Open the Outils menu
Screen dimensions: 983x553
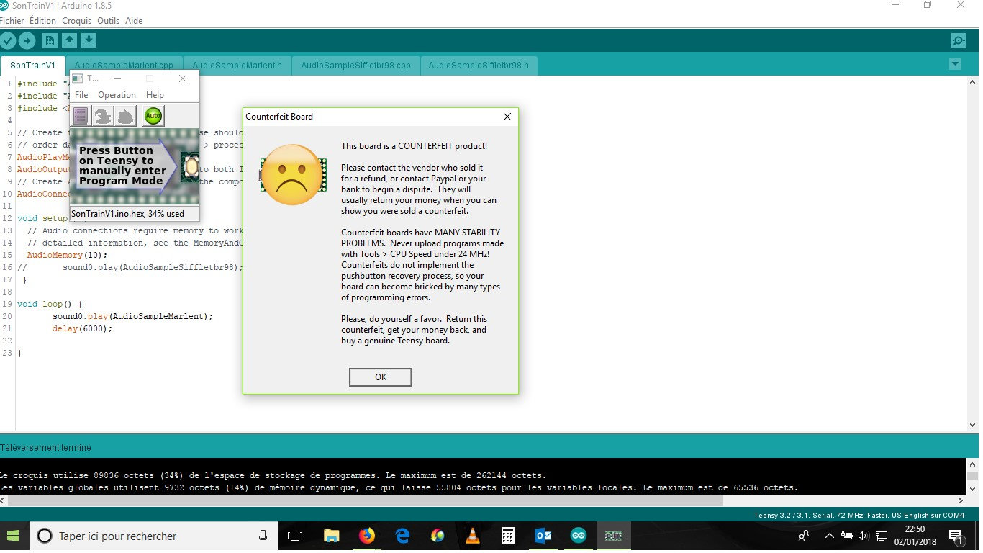point(108,21)
